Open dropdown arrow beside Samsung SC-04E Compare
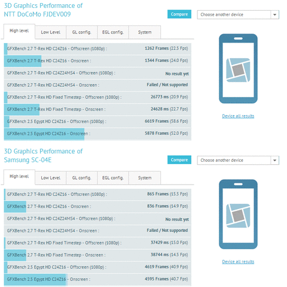287x287 pixels. pyautogui.click(x=274, y=160)
